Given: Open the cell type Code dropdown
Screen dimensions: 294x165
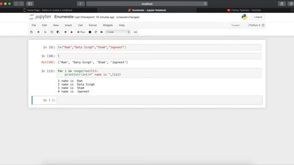Looking at the screenshot, I should point(118,32).
